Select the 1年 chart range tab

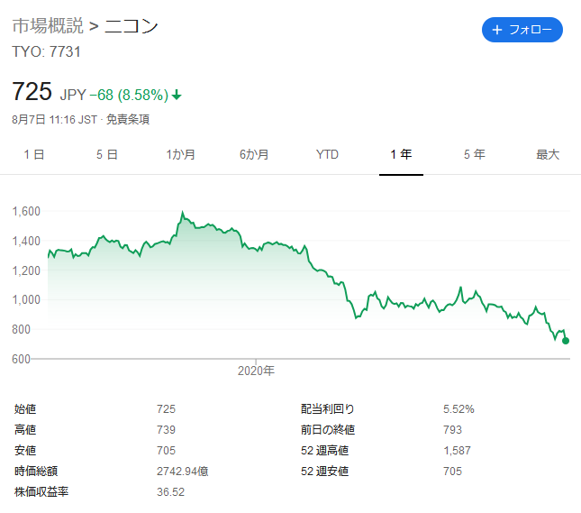(401, 155)
